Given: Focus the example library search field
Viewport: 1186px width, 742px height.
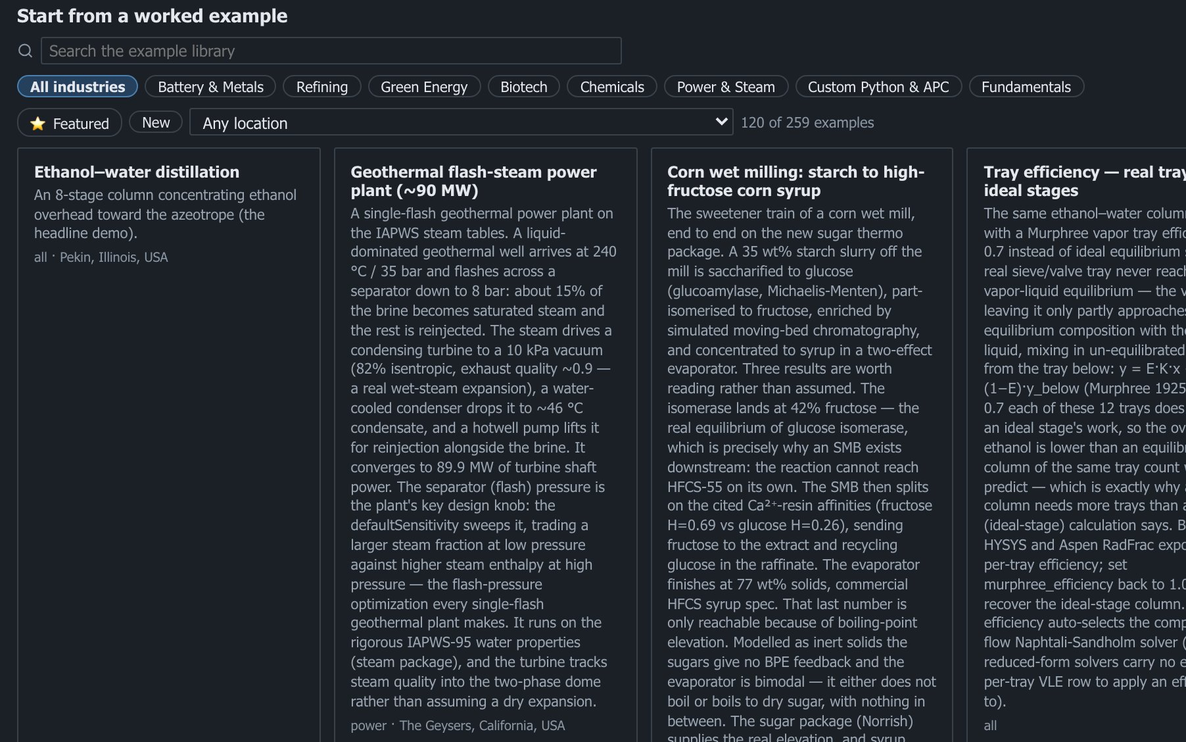Looking at the screenshot, I should click(331, 51).
